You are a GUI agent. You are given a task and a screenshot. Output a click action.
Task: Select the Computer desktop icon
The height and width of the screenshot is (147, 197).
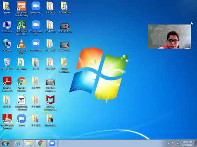[7, 27]
